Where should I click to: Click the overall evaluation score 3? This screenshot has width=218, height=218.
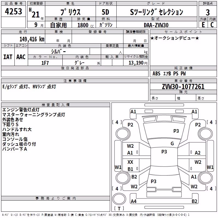click(208, 12)
